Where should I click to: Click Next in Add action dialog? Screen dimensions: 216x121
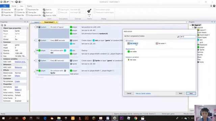(x=191, y=93)
